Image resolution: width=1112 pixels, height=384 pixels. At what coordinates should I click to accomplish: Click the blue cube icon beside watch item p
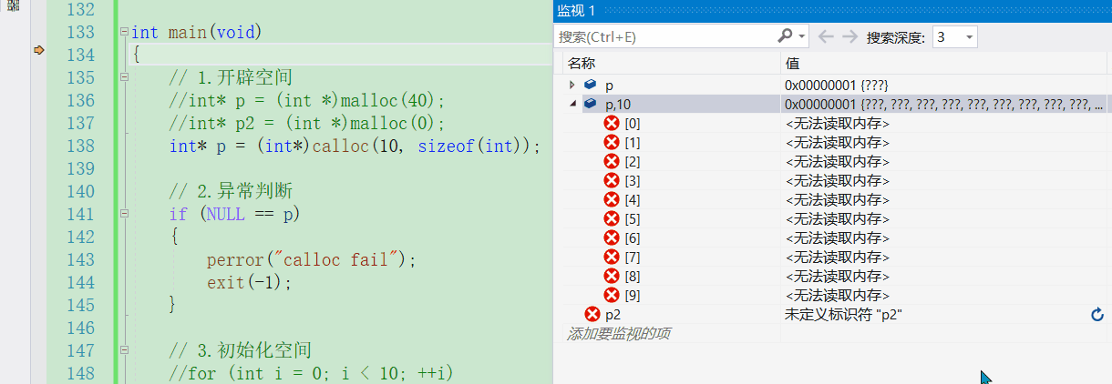tap(591, 85)
